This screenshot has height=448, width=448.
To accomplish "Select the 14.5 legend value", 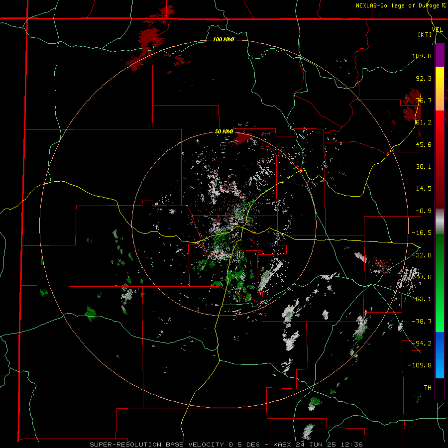I will [x=424, y=189].
